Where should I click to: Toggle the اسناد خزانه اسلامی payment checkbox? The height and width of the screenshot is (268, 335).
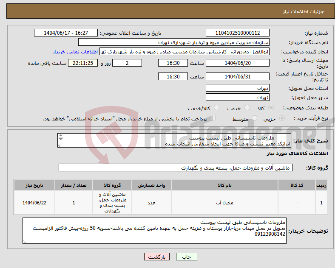pyautogui.click(x=213, y=118)
